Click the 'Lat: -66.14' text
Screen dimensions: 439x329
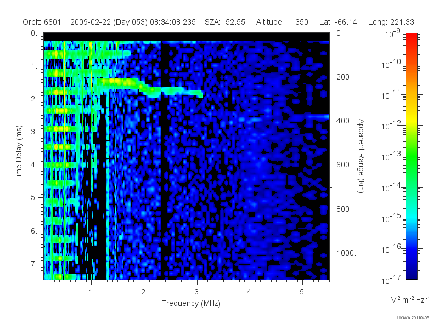point(338,22)
